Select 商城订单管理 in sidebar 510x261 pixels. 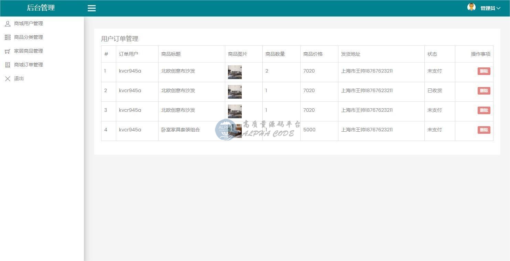pyautogui.click(x=29, y=65)
